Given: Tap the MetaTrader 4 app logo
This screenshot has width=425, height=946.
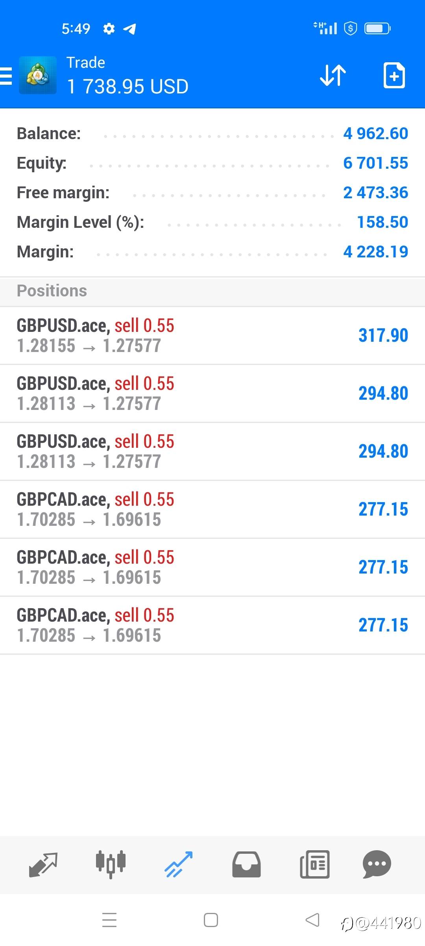Looking at the screenshot, I should coord(38,75).
